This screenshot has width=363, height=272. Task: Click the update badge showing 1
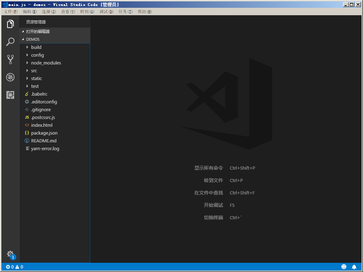13,257
